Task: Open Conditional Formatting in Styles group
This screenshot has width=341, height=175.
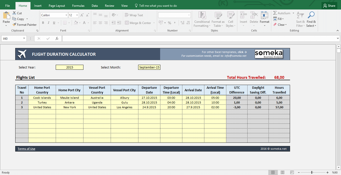Action: click(202, 15)
